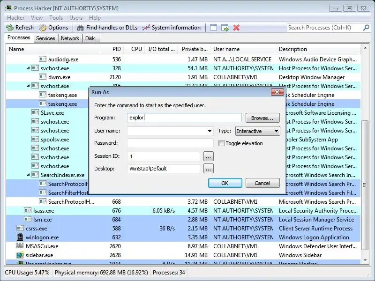The width and height of the screenshot is (375, 281).
Task: Focus the Search Processes box
Action: point(324,28)
